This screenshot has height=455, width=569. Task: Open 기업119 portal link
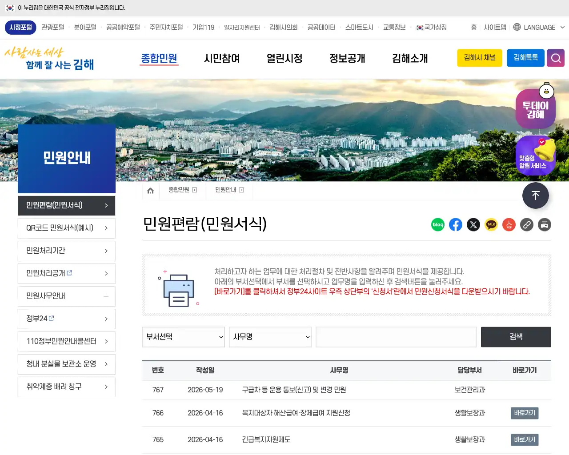point(204,27)
